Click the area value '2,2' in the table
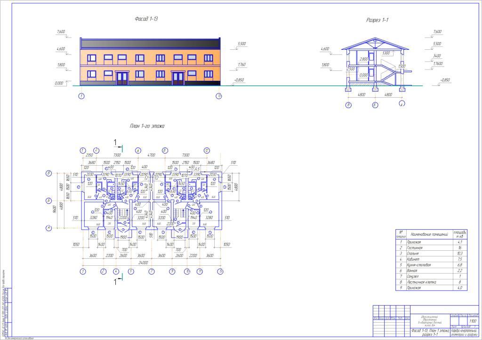The height and width of the screenshot is (340, 482). [x=460, y=270]
